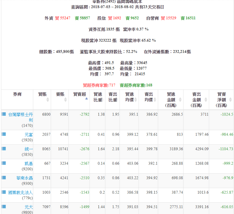Click list icon beside 元富
The height and width of the screenshot is (214, 234).
4,134
